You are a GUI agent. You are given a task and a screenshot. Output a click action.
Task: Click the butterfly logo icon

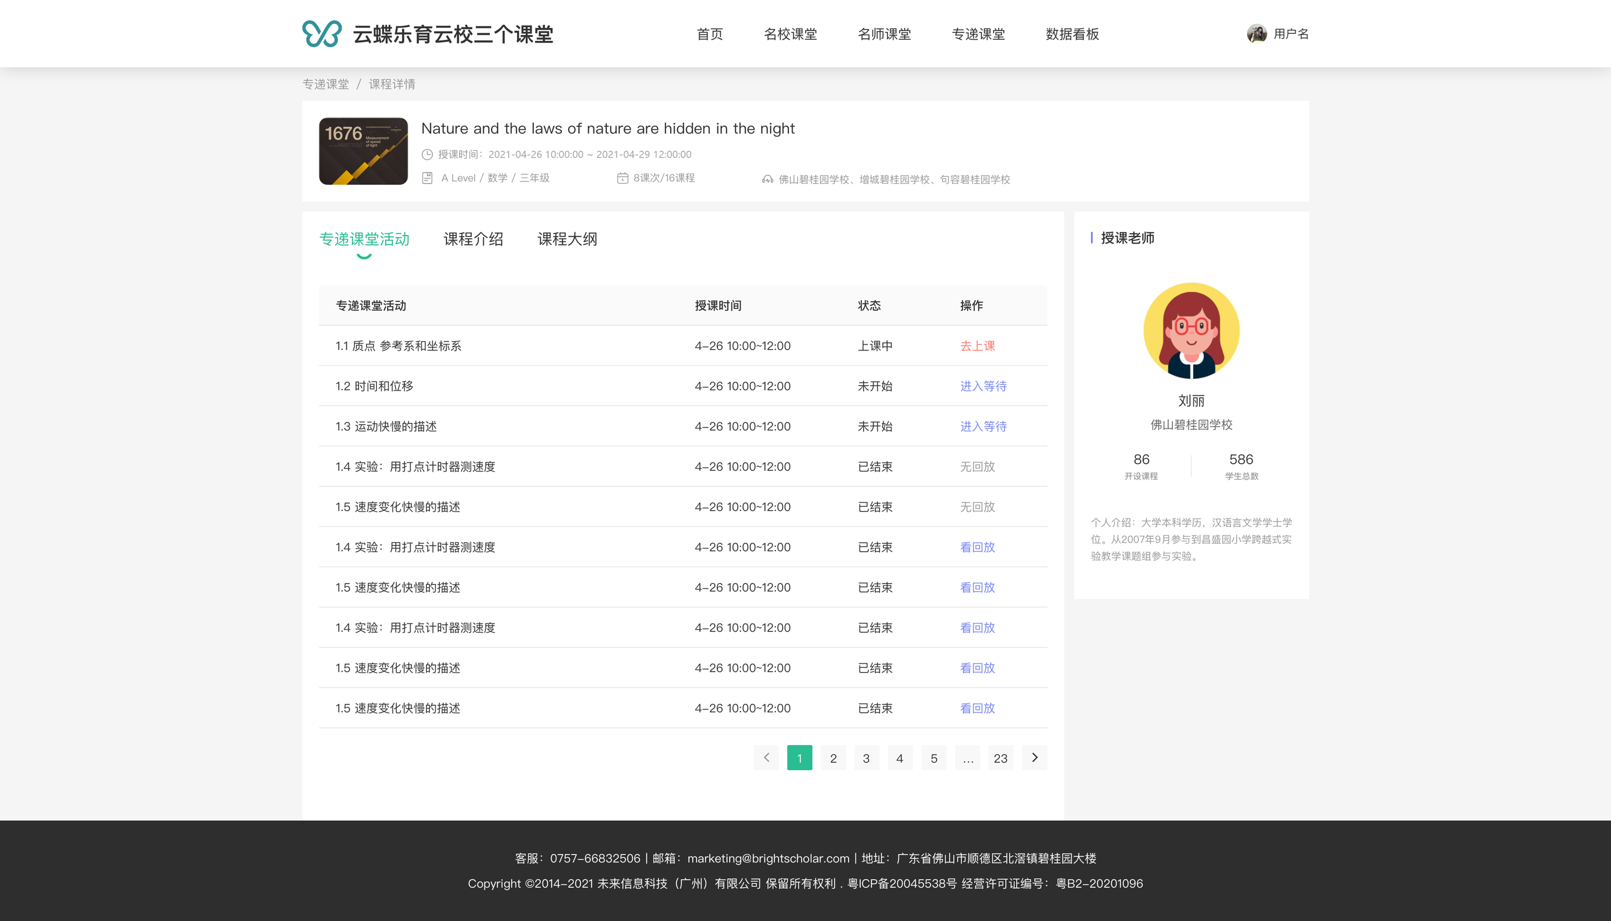(322, 33)
